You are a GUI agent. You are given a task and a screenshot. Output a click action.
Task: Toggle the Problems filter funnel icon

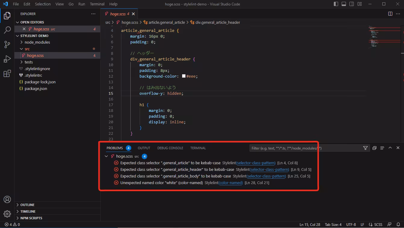click(365, 148)
